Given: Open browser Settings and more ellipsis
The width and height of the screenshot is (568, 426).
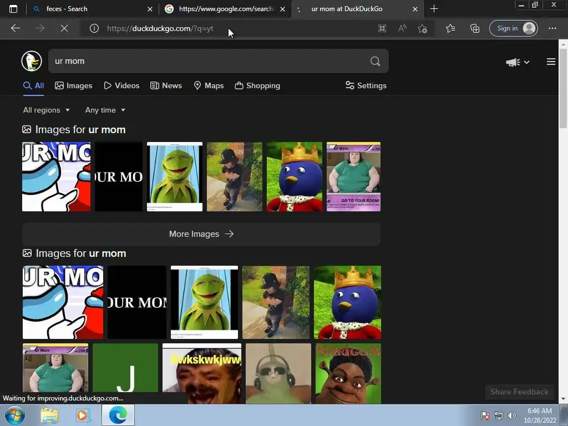Looking at the screenshot, I should 552,28.
